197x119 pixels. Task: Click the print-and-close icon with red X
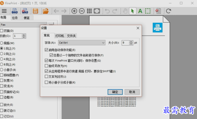[x=25, y=11]
